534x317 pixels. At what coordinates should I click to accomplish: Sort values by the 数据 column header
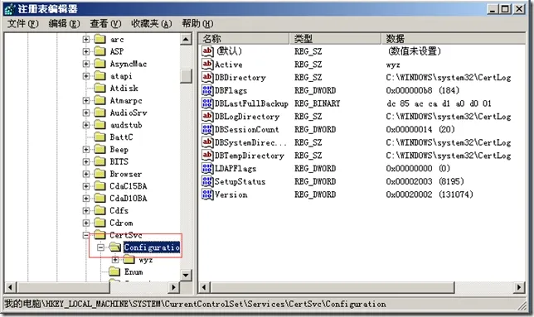pos(454,38)
